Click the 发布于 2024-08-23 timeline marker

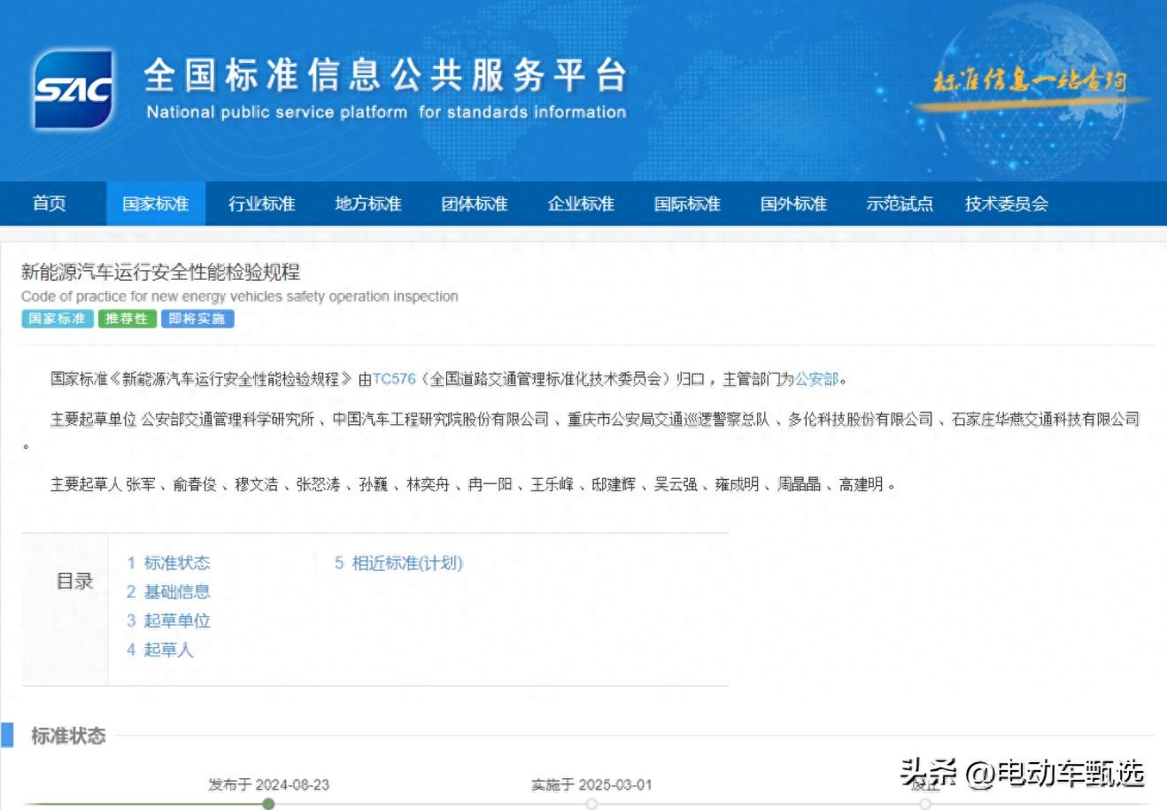(268, 804)
